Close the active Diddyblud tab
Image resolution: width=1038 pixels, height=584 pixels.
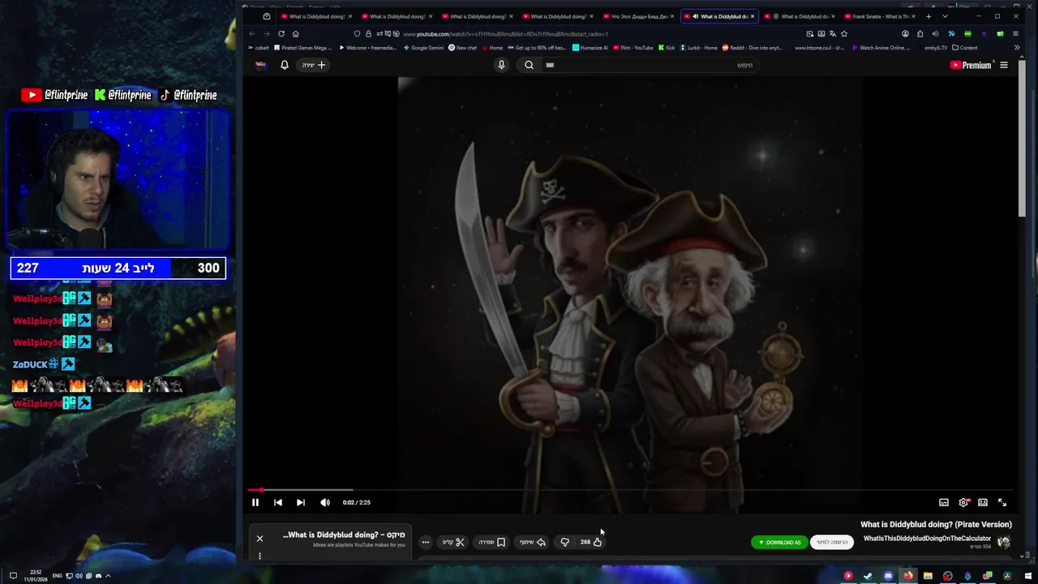[x=753, y=16]
